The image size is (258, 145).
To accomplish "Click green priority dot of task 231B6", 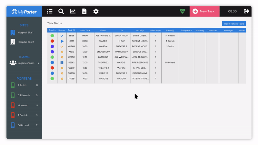I will point(52,36).
